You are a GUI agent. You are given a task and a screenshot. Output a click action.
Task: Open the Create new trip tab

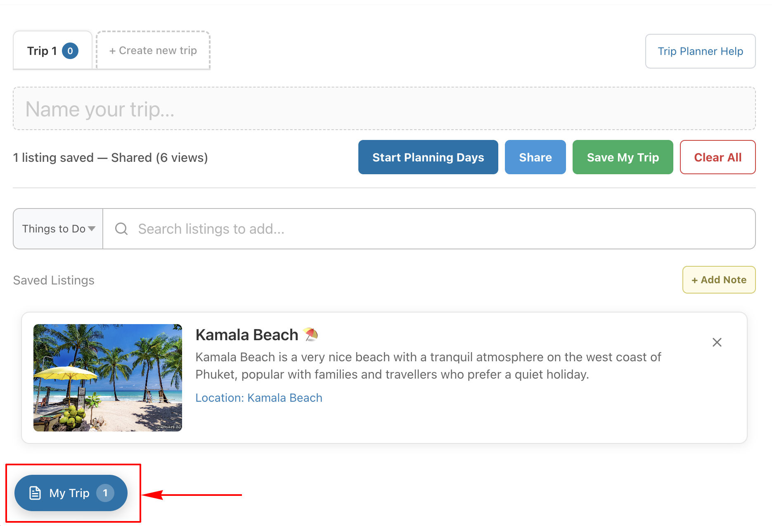click(x=153, y=50)
